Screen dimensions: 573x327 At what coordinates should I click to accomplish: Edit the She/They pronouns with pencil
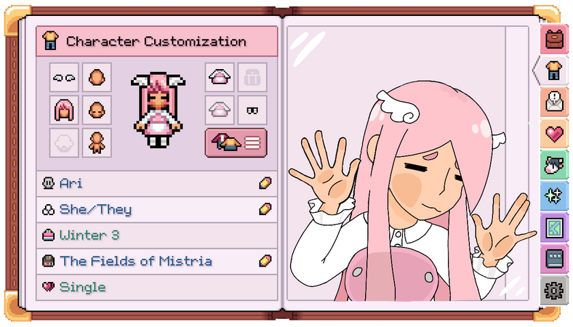[x=265, y=209]
